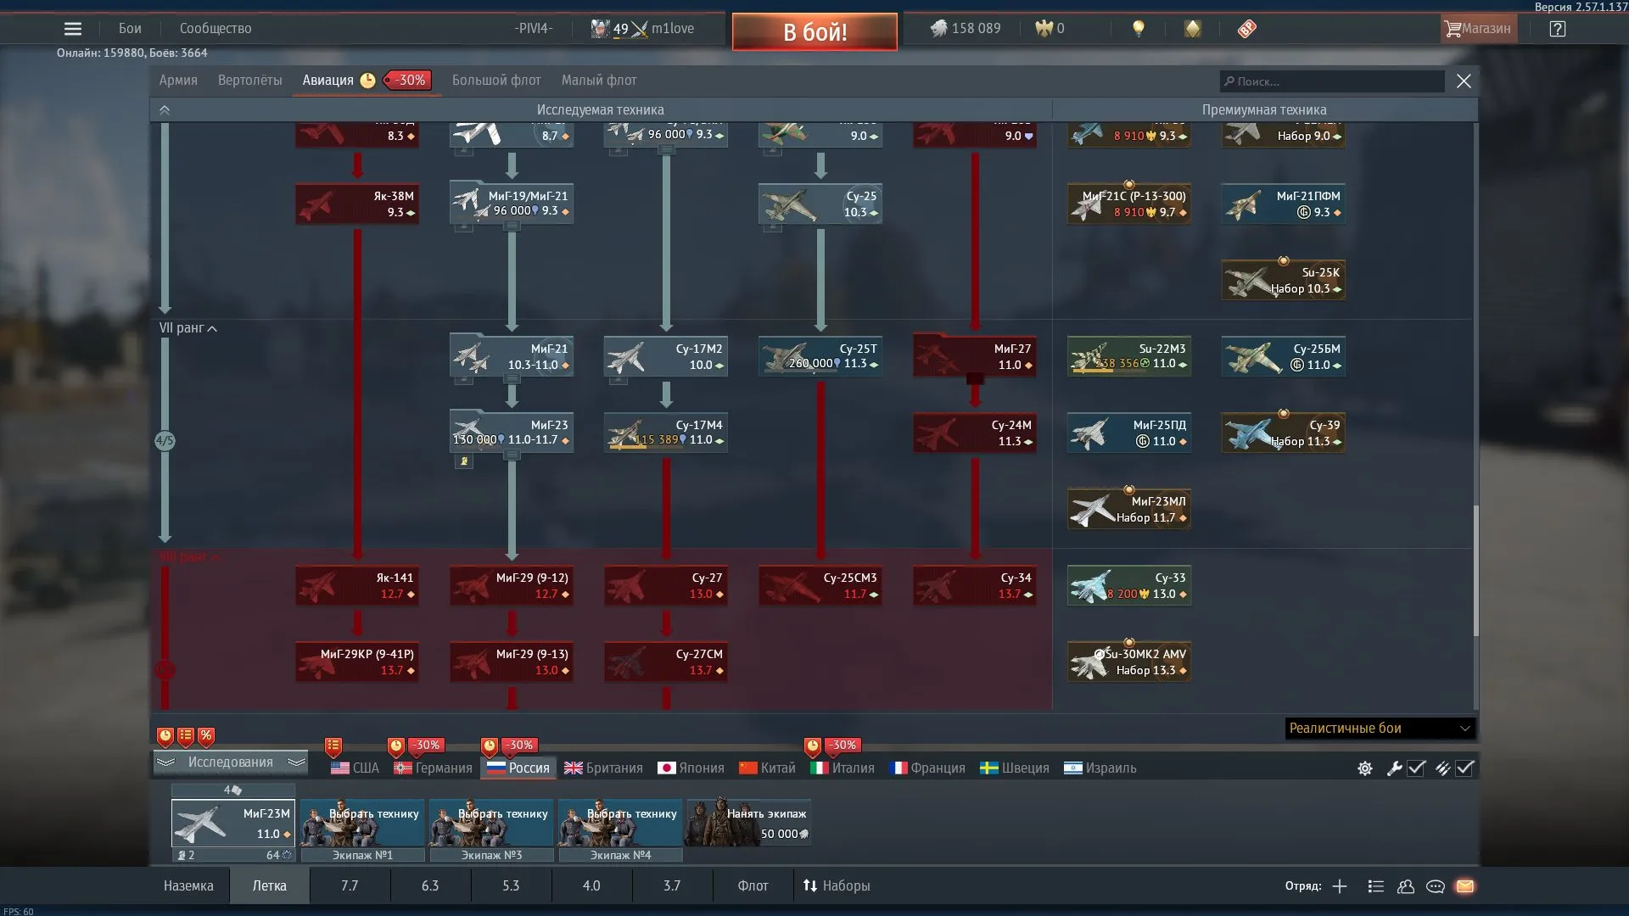Select premium МиГ-25ПД aircraft tile
The image size is (1629, 916).
(x=1129, y=433)
